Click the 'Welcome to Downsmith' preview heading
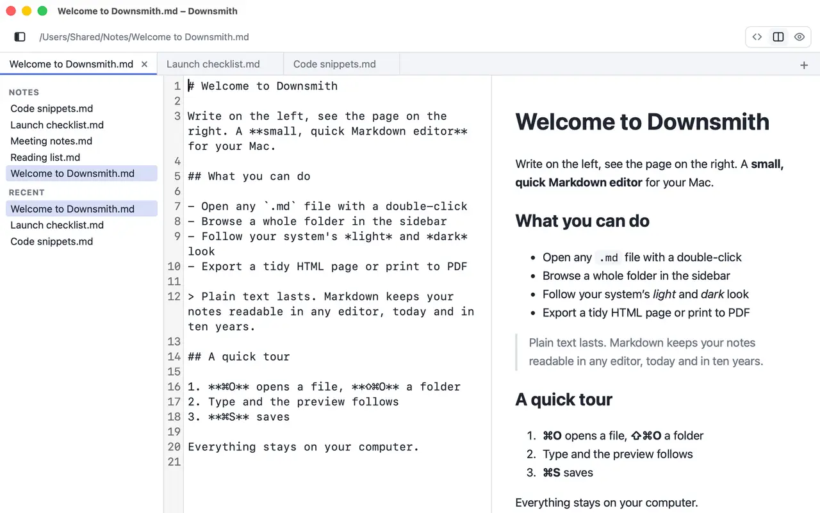 [x=643, y=122]
